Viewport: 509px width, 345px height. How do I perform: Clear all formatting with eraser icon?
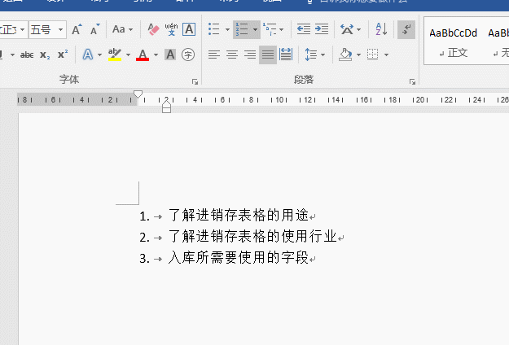(153, 29)
